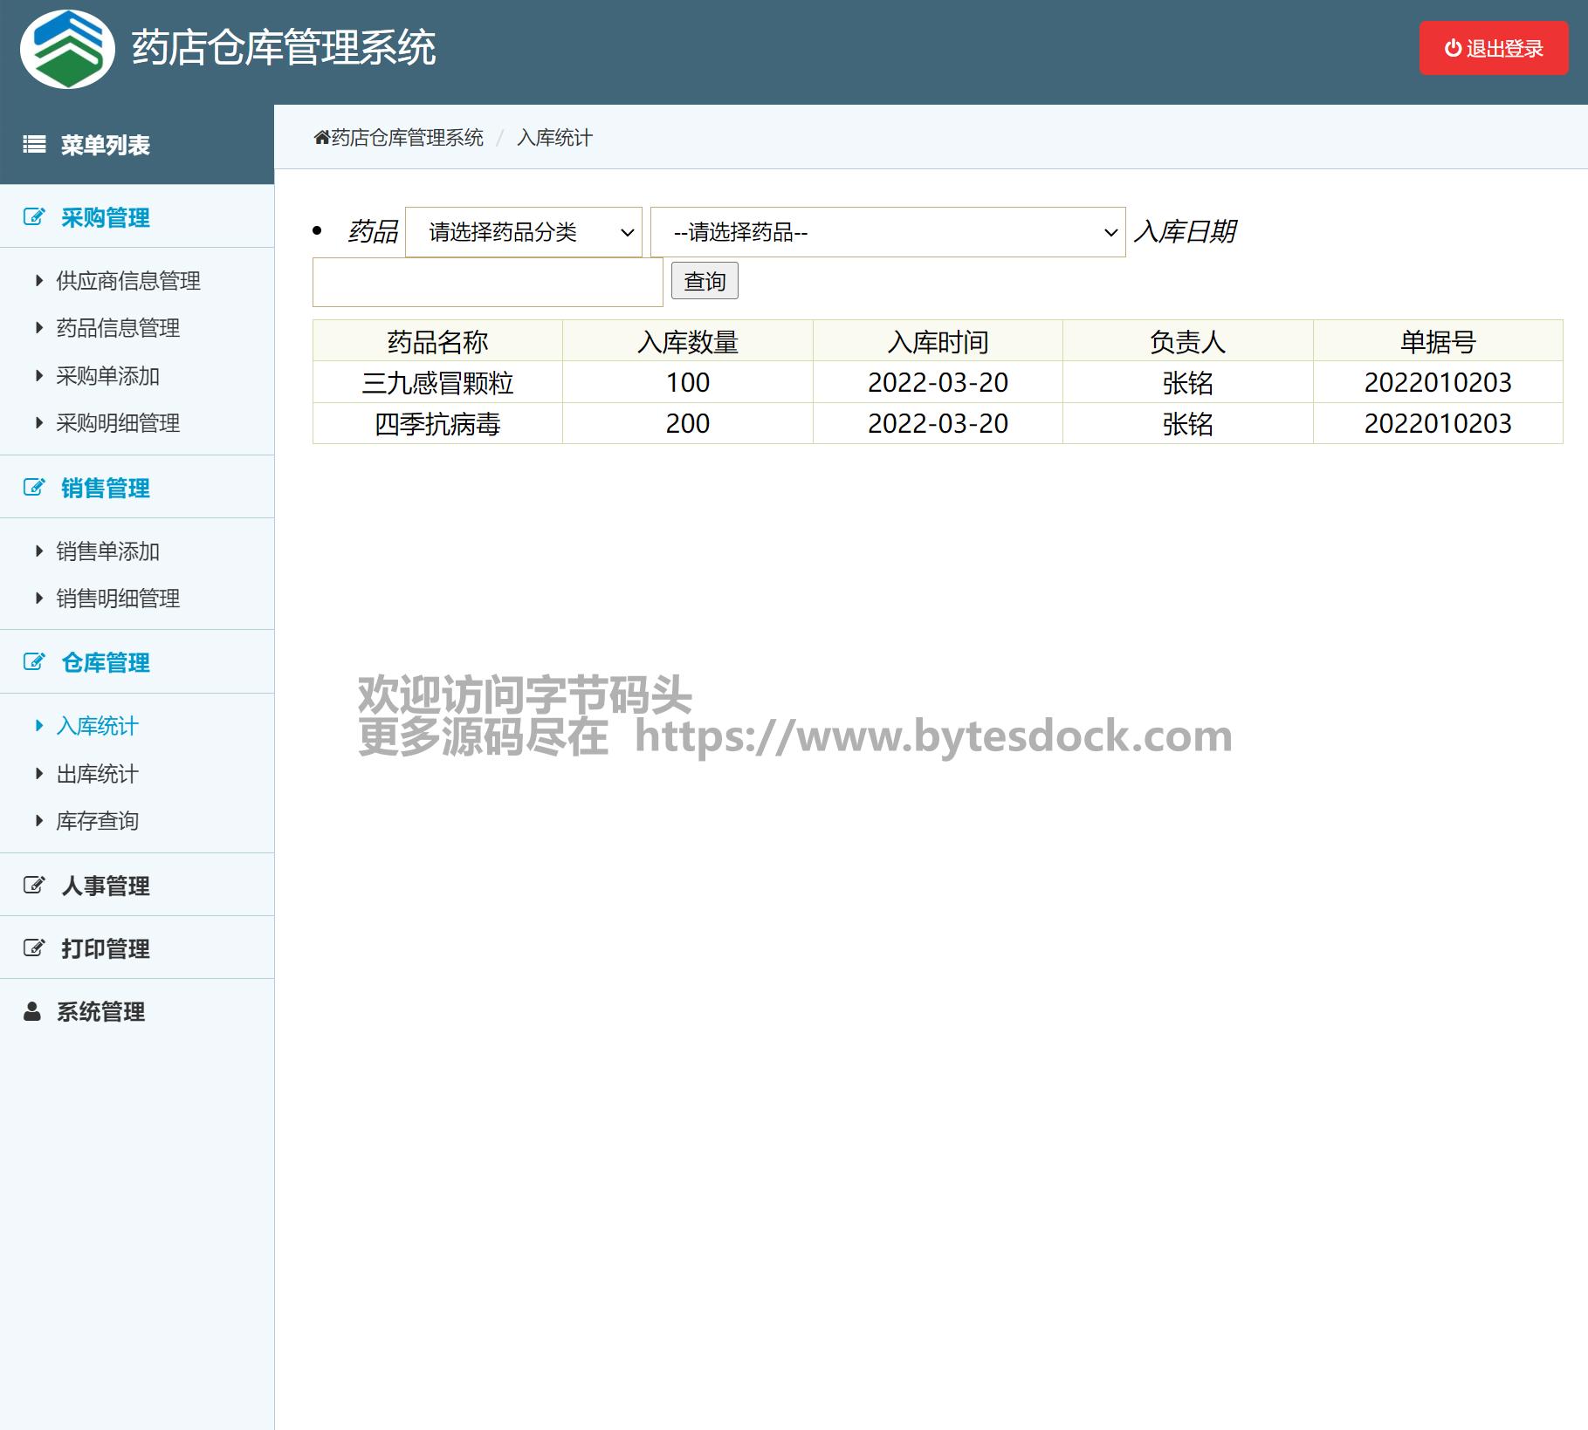Click the 入库日期 date input field
This screenshot has width=1588, height=1430.
pyautogui.click(x=487, y=283)
